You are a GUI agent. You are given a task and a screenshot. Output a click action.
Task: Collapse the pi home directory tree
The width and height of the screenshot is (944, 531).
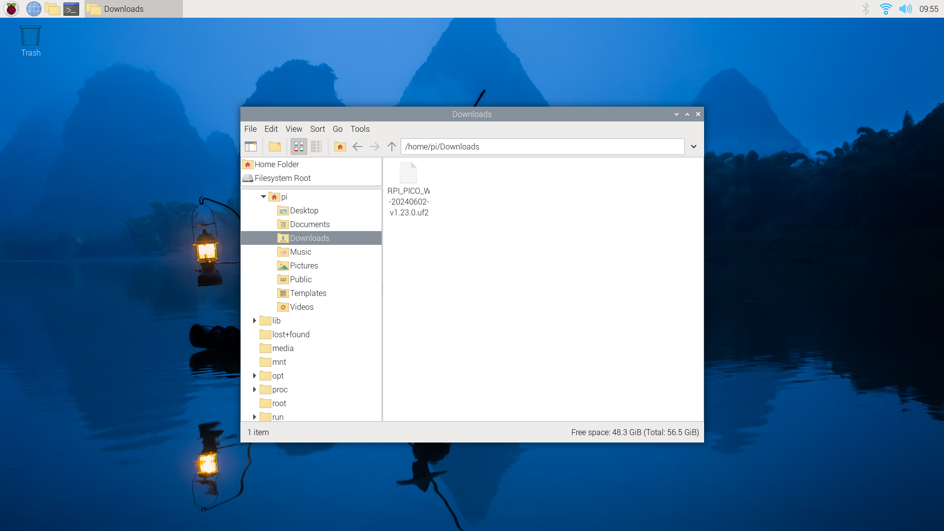tap(264, 196)
